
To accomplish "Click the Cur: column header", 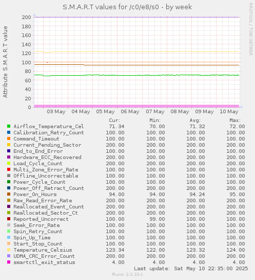I will [114, 120].
